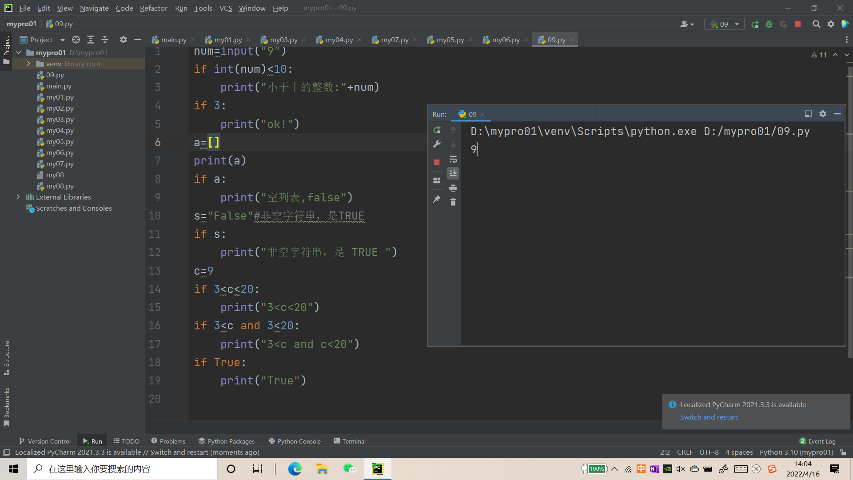
Task: Open the Refactor menu
Action: tap(153, 8)
